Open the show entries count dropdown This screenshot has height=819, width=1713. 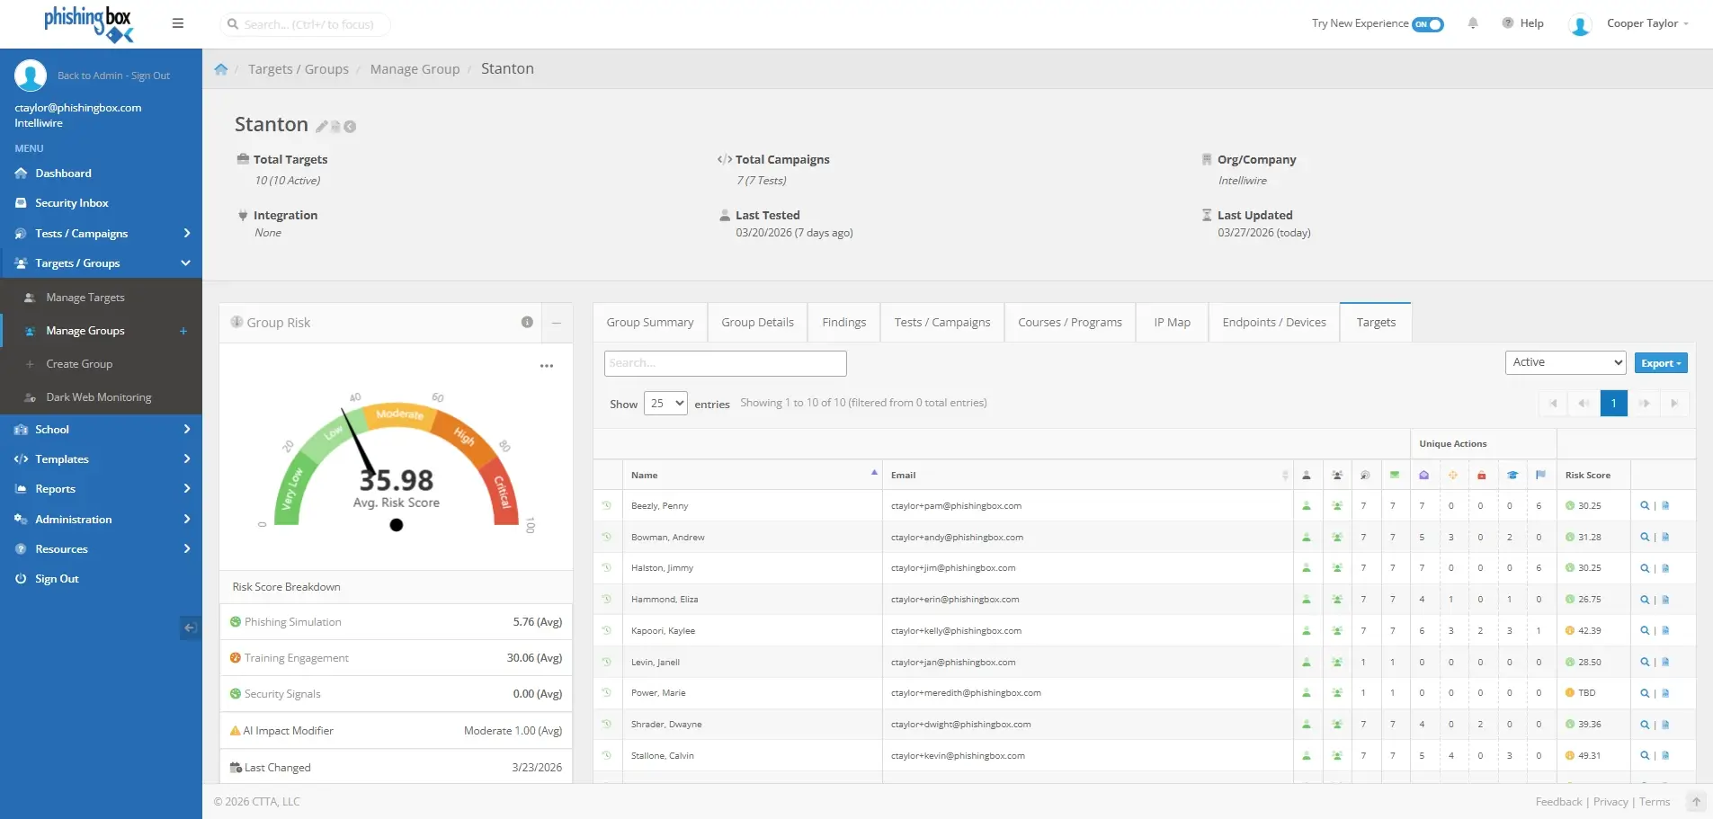tap(665, 404)
